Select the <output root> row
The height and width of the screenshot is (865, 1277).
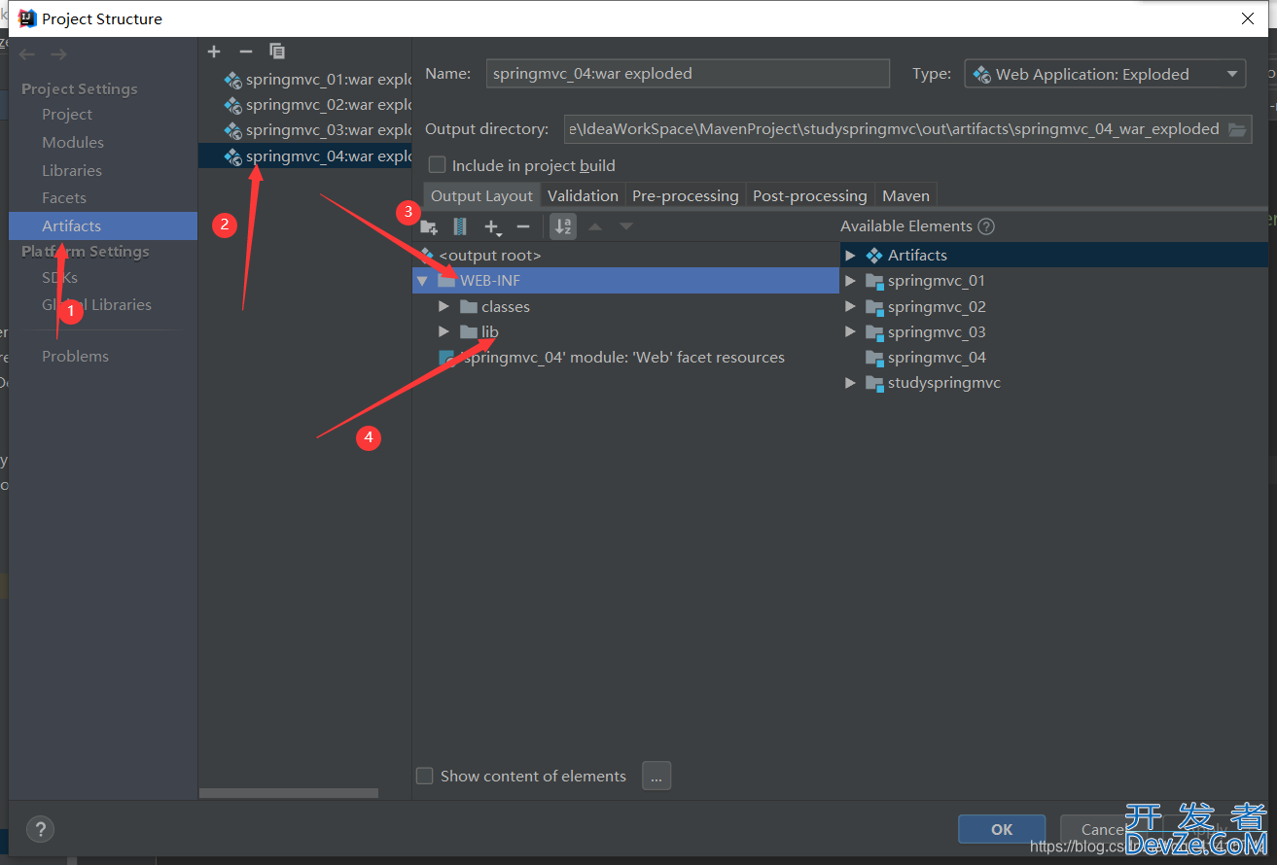[625, 256]
